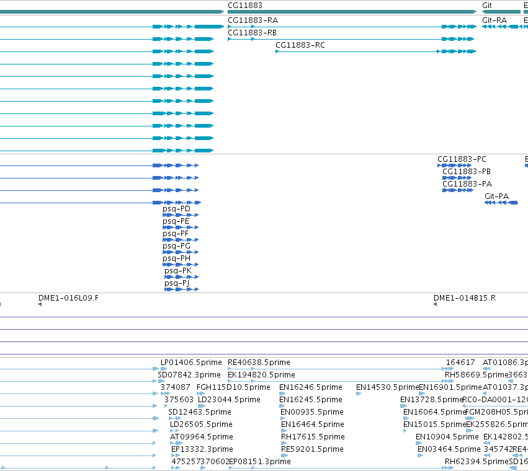Select the psq-PH label
Image resolution: width=528 pixels, height=471 pixels.
pyautogui.click(x=176, y=258)
